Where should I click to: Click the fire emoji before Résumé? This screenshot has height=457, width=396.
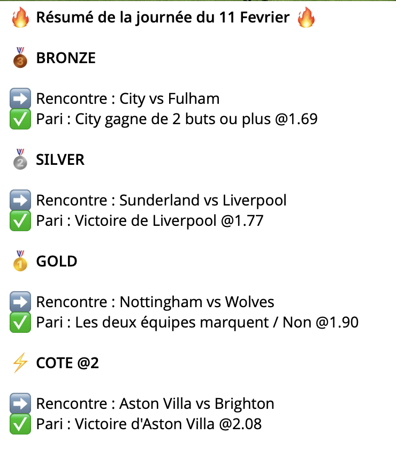pos(20,18)
